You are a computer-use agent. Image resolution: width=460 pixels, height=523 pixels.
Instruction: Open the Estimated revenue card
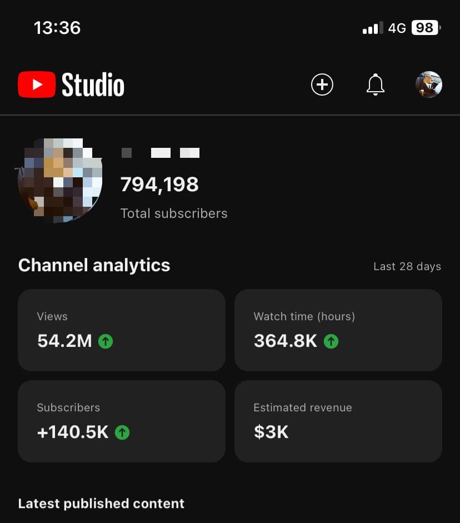tap(338, 421)
